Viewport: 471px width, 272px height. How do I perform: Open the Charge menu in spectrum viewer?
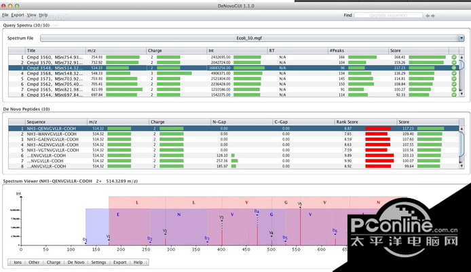click(54, 263)
